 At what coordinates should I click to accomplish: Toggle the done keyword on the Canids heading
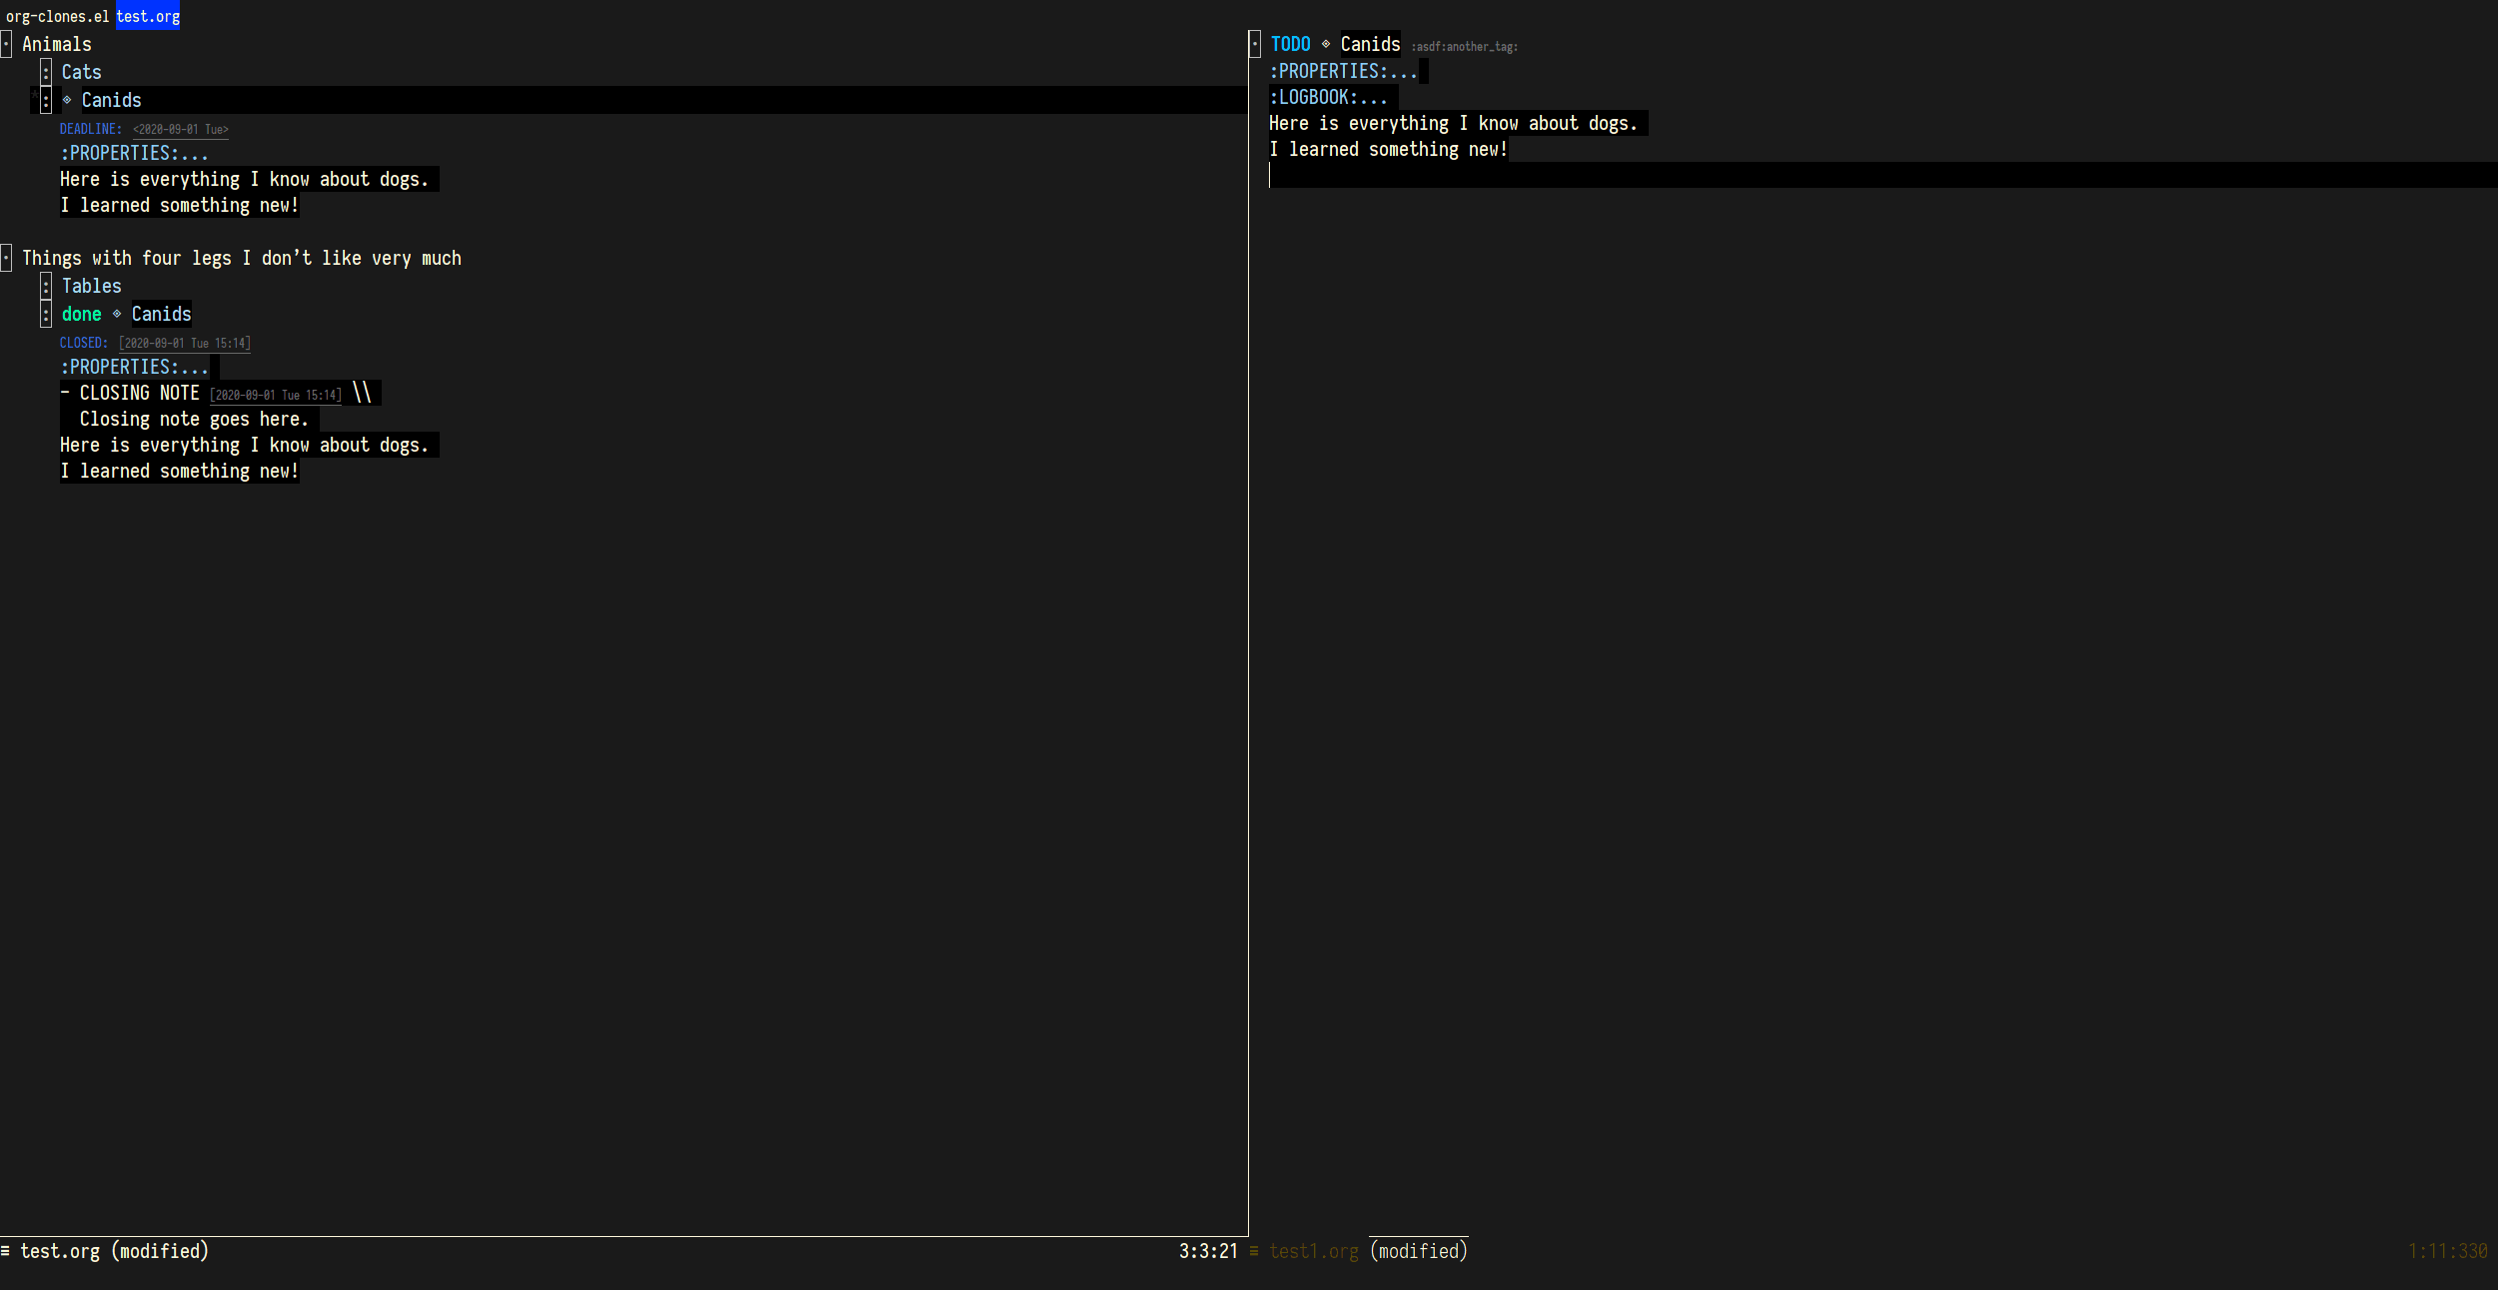[x=81, y=315]
